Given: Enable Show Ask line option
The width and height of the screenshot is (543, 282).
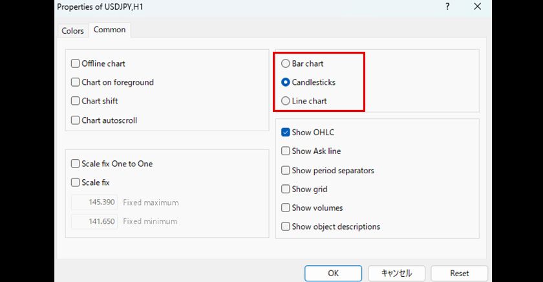Looking at the screenshot, I should (286, 151).
